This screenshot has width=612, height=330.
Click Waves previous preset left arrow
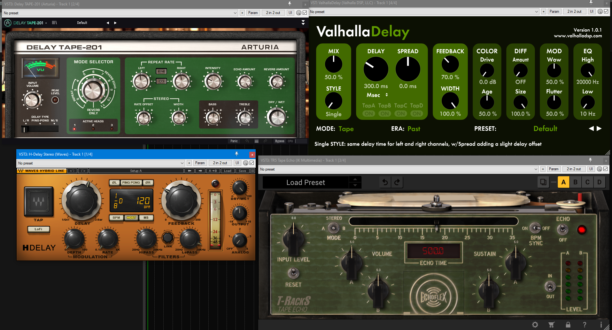click(x=190, y=171)
